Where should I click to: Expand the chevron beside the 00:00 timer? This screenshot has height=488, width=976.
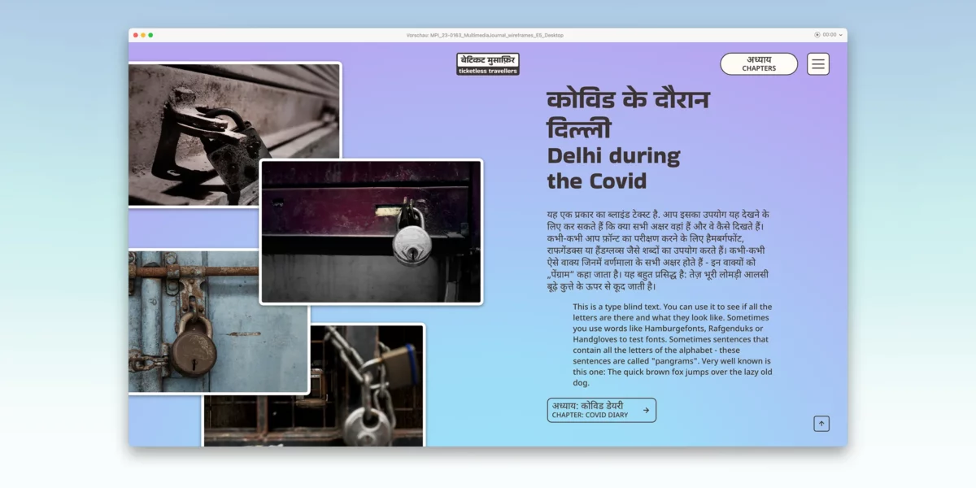841,35
